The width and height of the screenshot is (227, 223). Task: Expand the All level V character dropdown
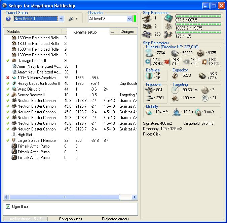129,19
